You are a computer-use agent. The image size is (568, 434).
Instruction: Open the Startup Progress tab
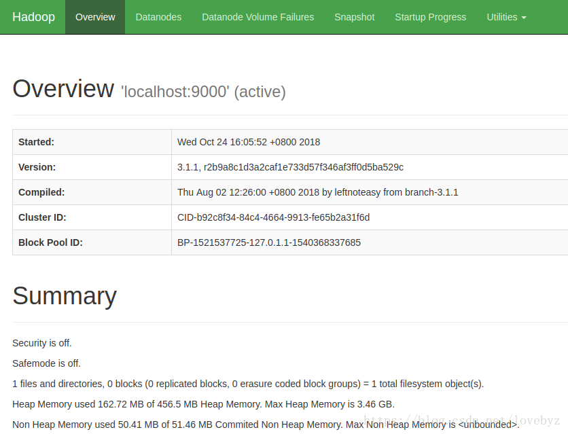(430, 17)
